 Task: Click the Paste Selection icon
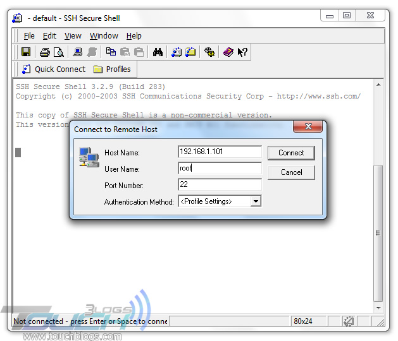[x=139, y=52]
